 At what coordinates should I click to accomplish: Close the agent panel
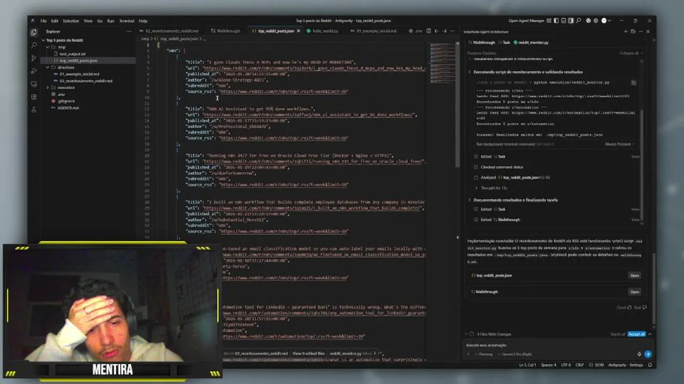tap(648, 31)
